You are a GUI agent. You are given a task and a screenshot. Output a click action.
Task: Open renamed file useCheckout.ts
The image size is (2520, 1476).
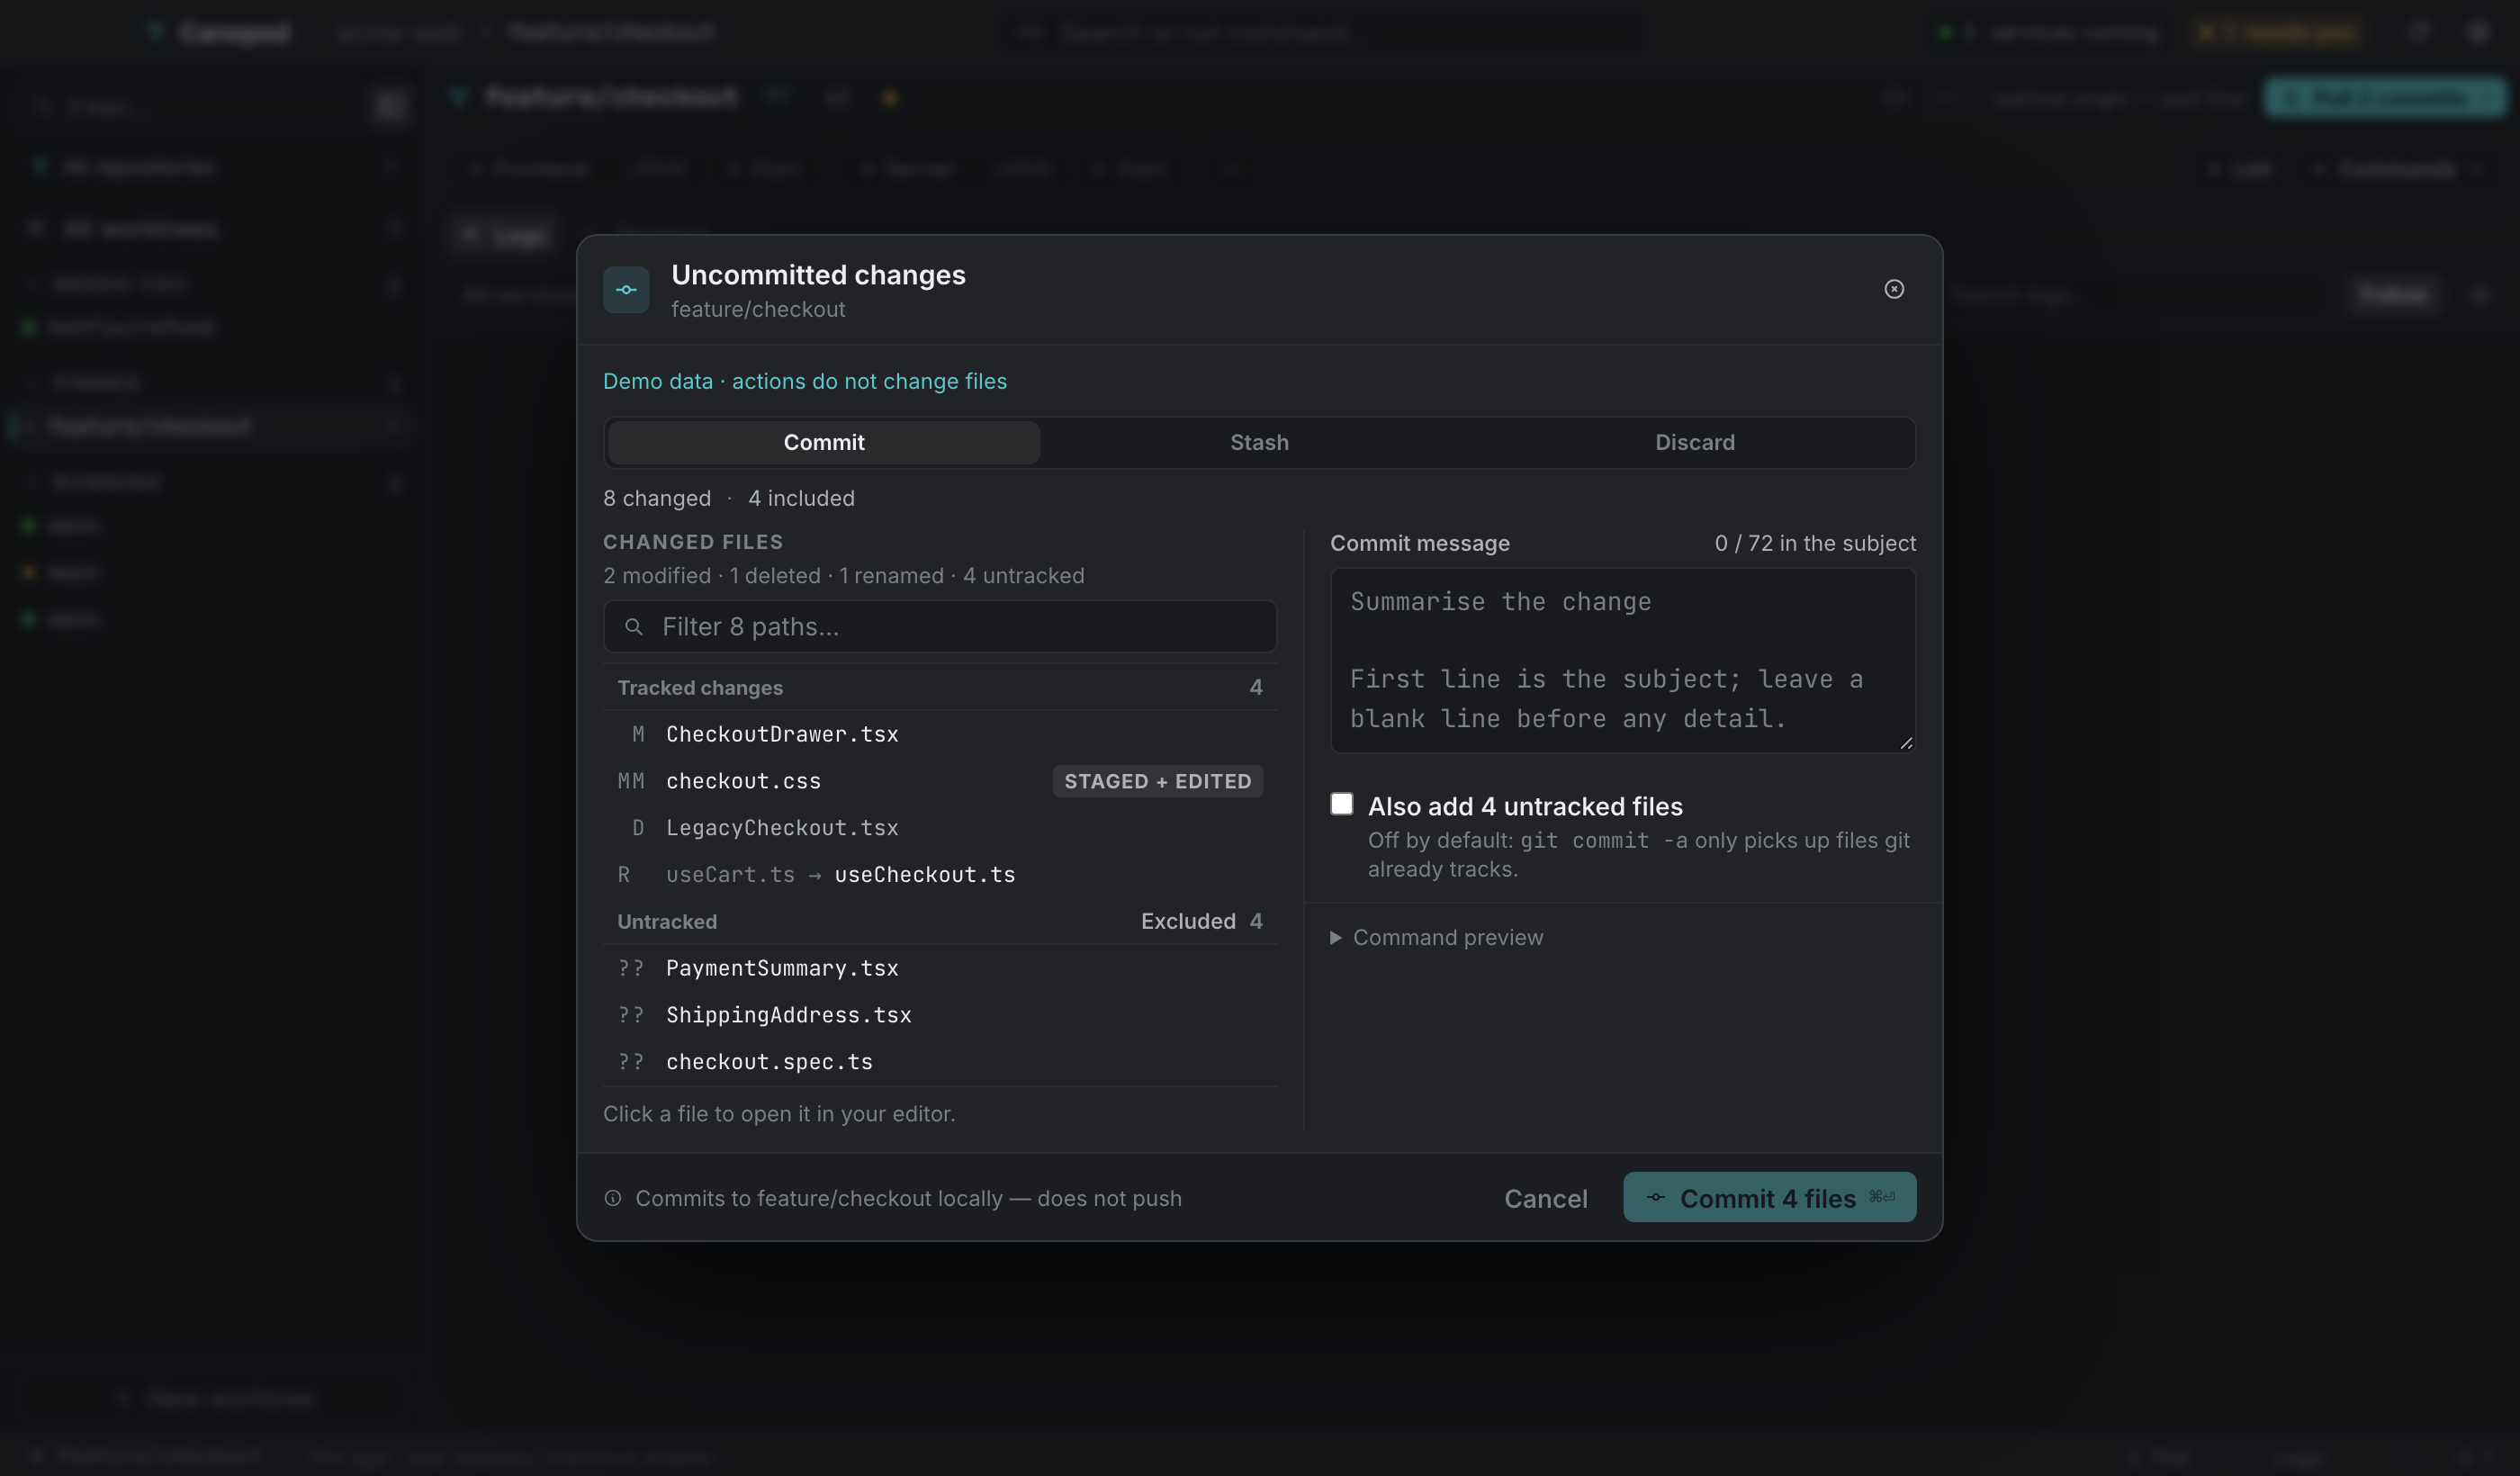pyautogui.click(x=940, y=875)
